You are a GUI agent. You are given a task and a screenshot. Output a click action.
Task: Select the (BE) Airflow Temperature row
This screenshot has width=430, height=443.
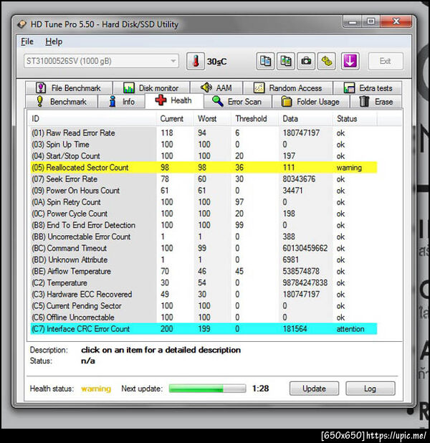tap(204, 271)
